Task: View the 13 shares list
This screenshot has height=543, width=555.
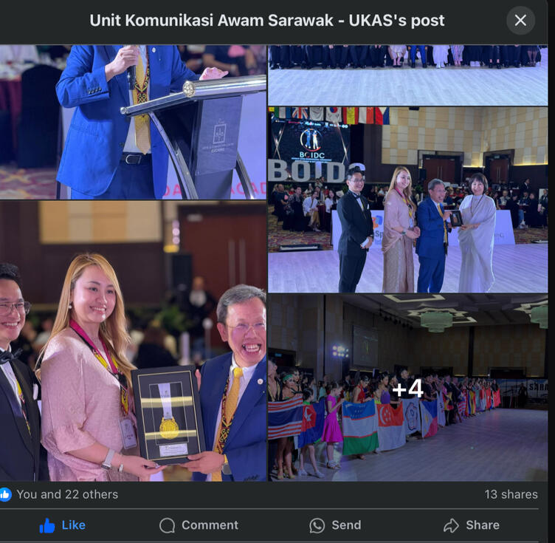Action: coord(511,494)
